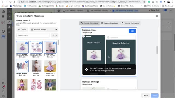Click the Save button
175x98 pixels.
point(155,96)
